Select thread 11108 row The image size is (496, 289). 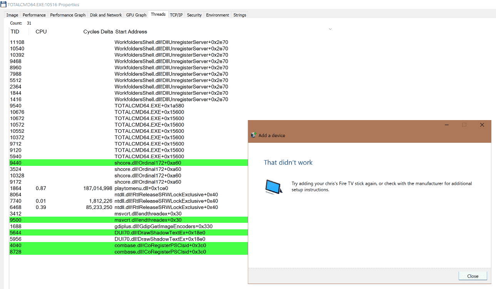[128, 42]
